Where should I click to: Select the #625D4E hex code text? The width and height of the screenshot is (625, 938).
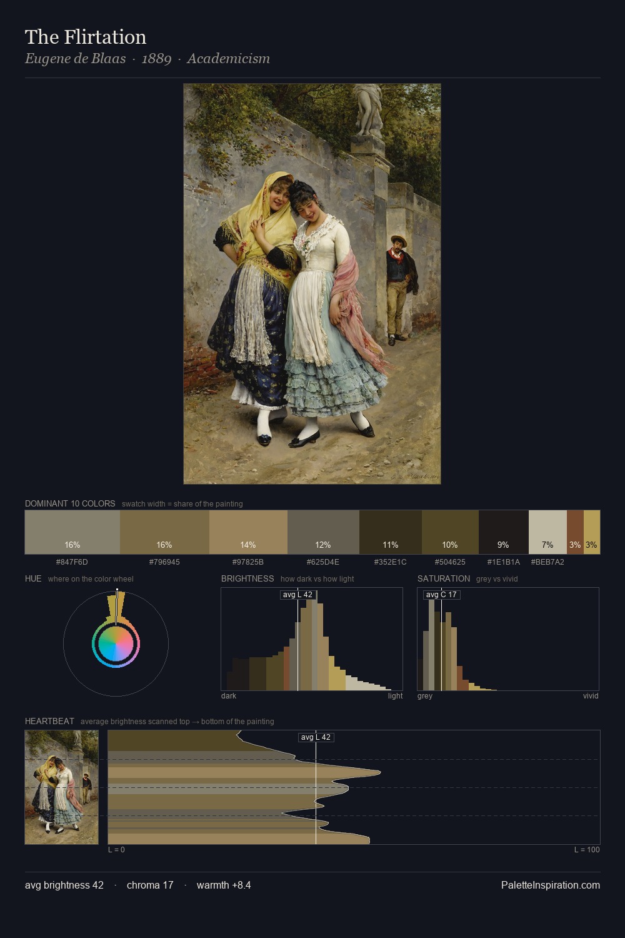pyautogui.click(x=323, y=562)
